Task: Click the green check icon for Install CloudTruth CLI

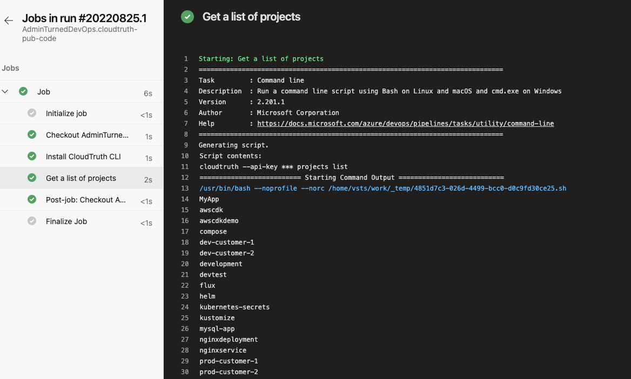Action: [32, 156]
